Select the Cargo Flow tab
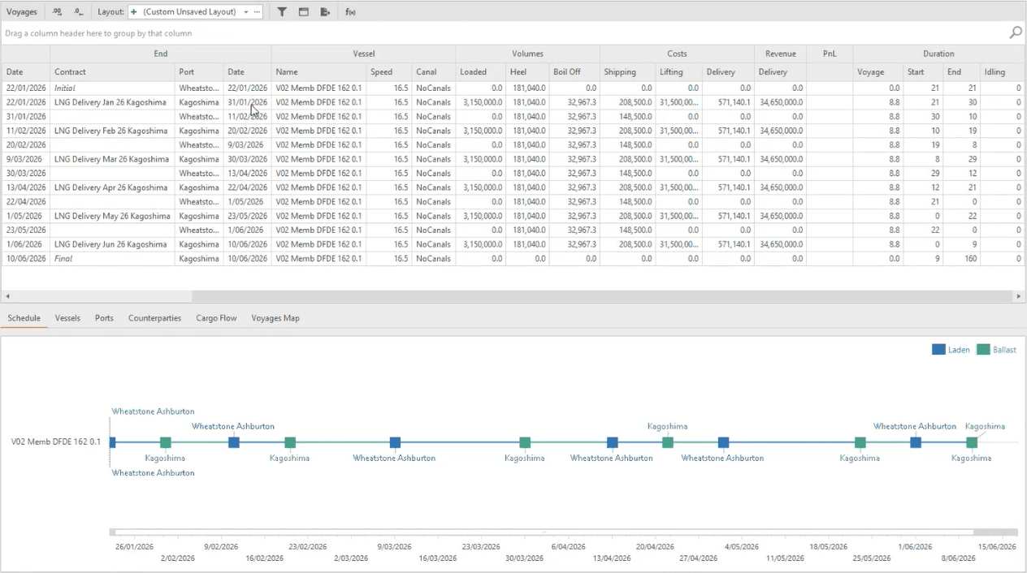The width and height of the screenshot is (1027, 573). pyautogui.click(x=216, y=318)
